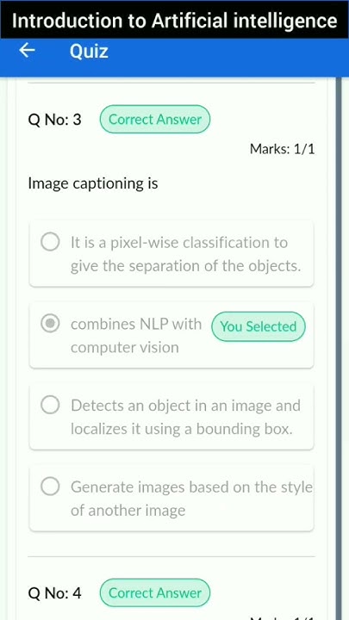Screen dimensions: 349x620
Task: Click the 'Detects an object in an image' option card
Action: (171, 417)
